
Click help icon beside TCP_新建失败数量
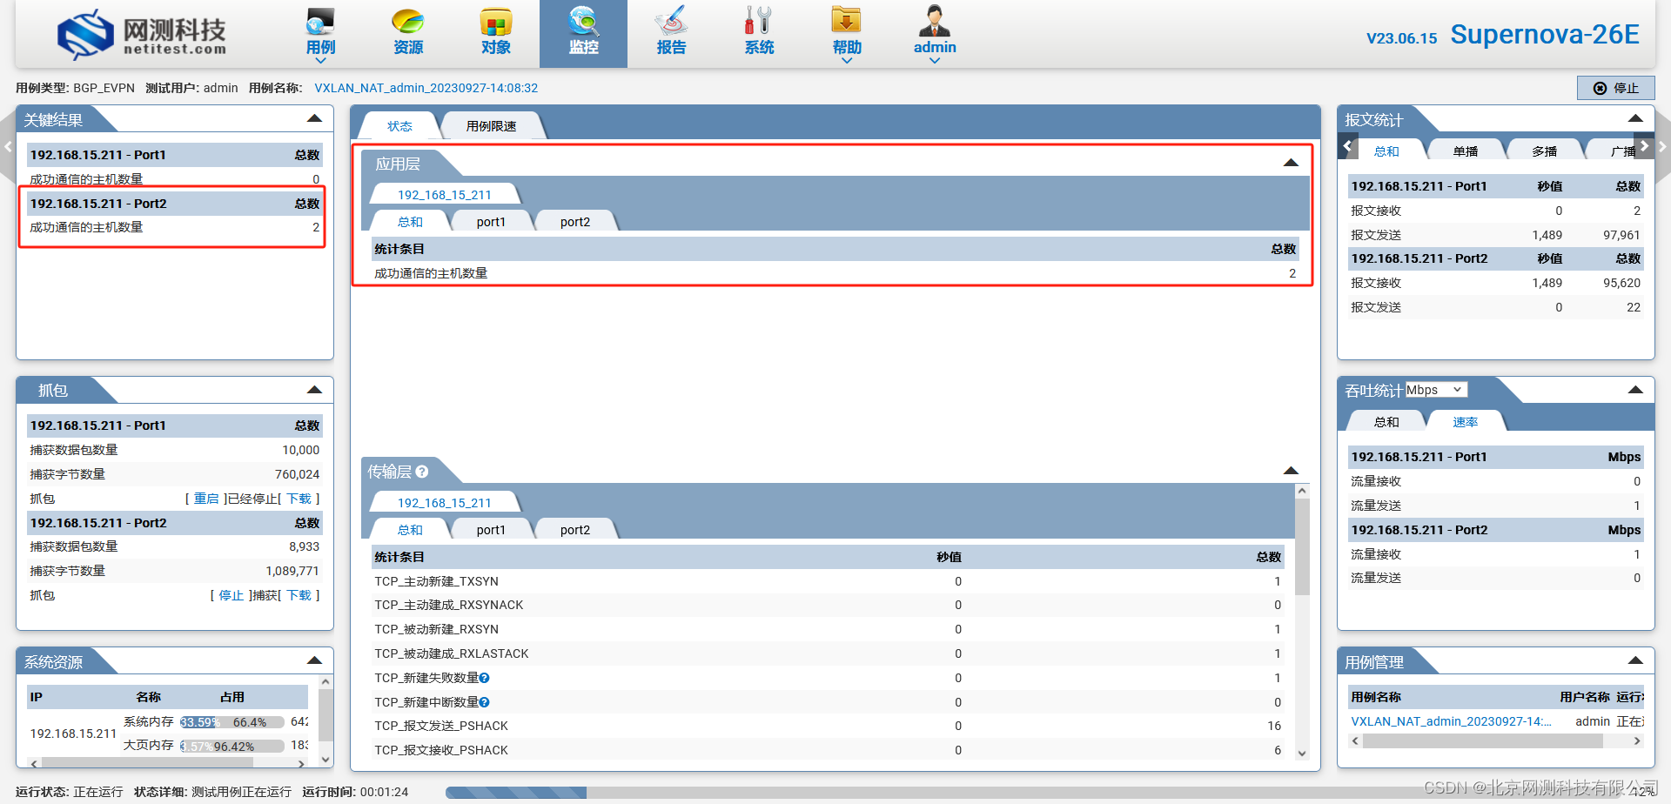(485, 678)
